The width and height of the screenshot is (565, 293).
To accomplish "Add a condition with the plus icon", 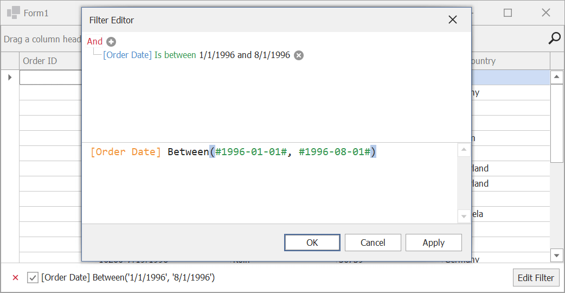I will [x=111, y=42].
